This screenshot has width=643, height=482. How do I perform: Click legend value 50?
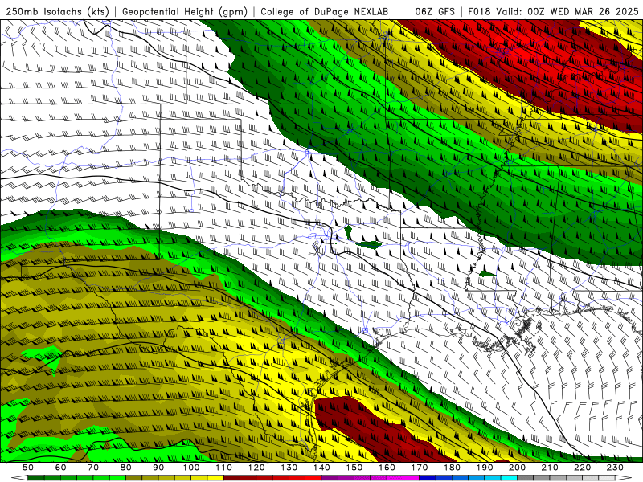[28, 468]
